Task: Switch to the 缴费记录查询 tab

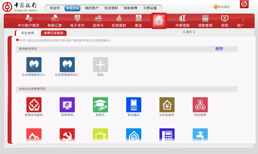Action: click(x=54, y=33)
